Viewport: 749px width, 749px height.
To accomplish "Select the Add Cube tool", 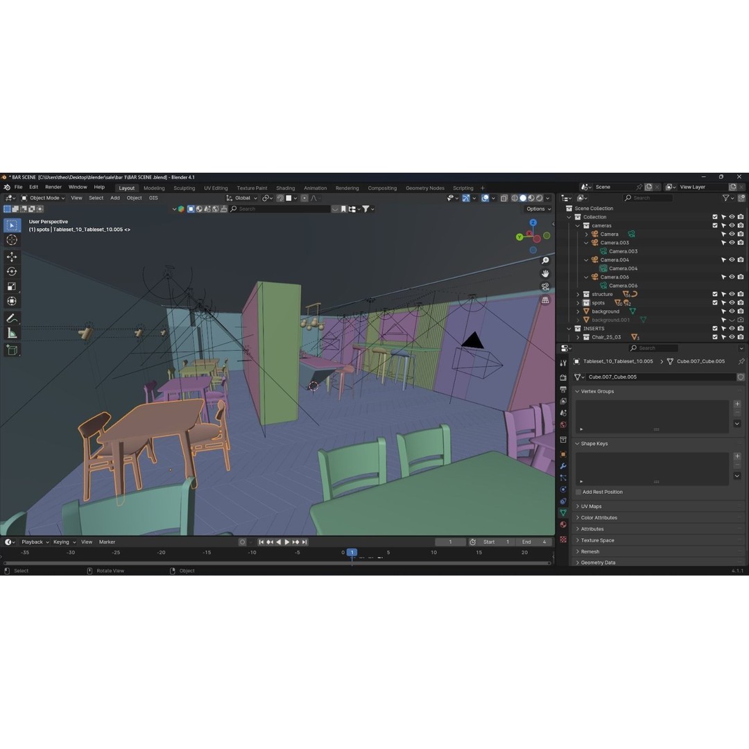I will click(12, 350).
